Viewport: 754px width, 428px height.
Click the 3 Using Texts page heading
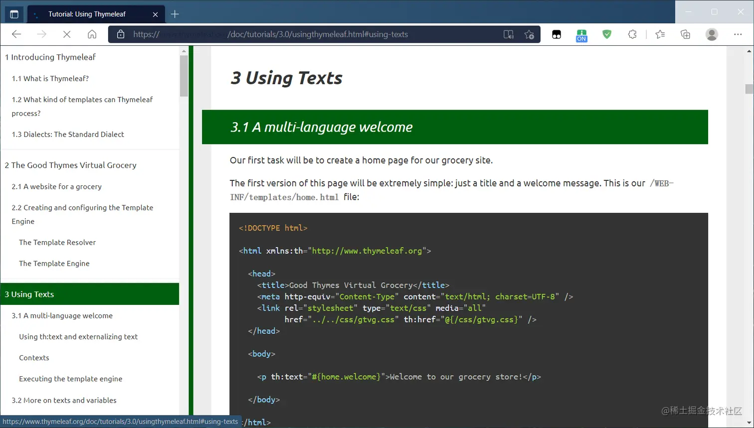pyautogui.click(x=286, y=78)
